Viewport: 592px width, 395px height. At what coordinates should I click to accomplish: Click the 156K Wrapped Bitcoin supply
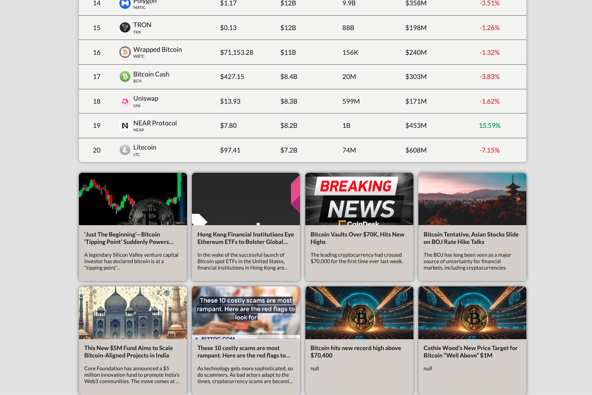pos(350,52)
